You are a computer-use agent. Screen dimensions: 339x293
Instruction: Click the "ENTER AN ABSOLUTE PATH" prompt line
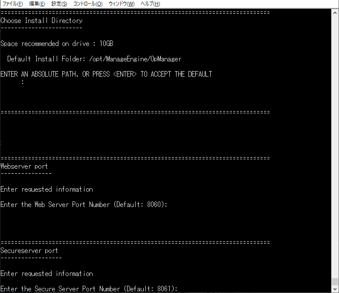[106, 74]
